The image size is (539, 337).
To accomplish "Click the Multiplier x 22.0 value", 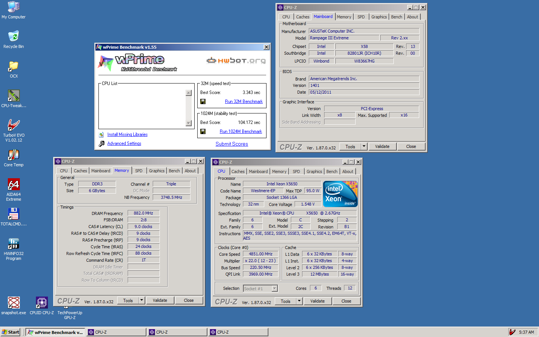I will coord(261,261).
